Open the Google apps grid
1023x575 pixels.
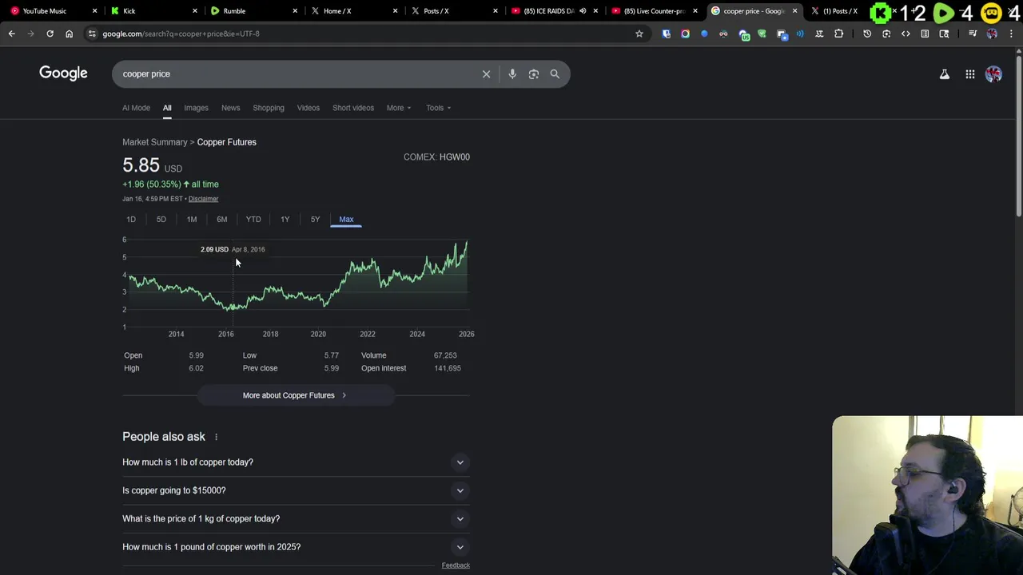969,74
